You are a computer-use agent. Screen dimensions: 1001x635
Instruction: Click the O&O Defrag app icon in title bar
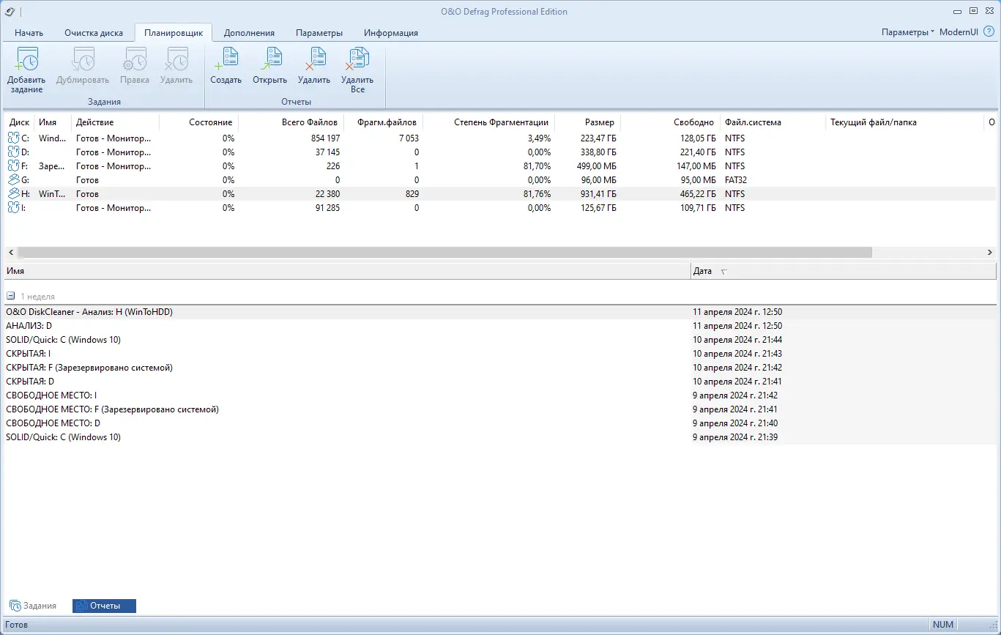[10, 12]
